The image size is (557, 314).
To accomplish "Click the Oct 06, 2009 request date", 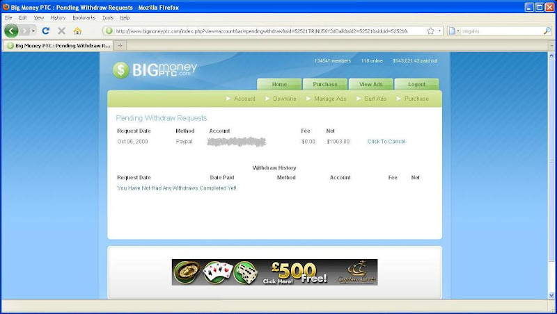I will coord(132,142).
